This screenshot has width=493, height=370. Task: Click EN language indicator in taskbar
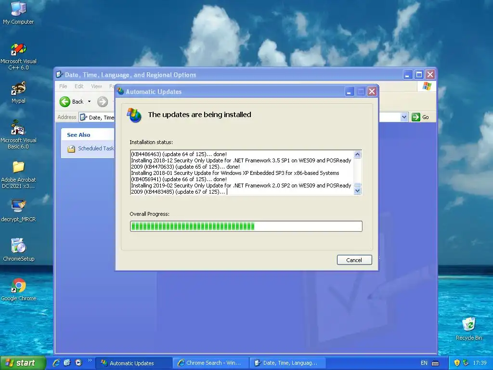click(x=424, y=363)
